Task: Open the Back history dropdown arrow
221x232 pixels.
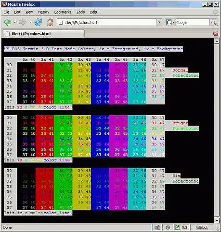Action: pos(15,22)
